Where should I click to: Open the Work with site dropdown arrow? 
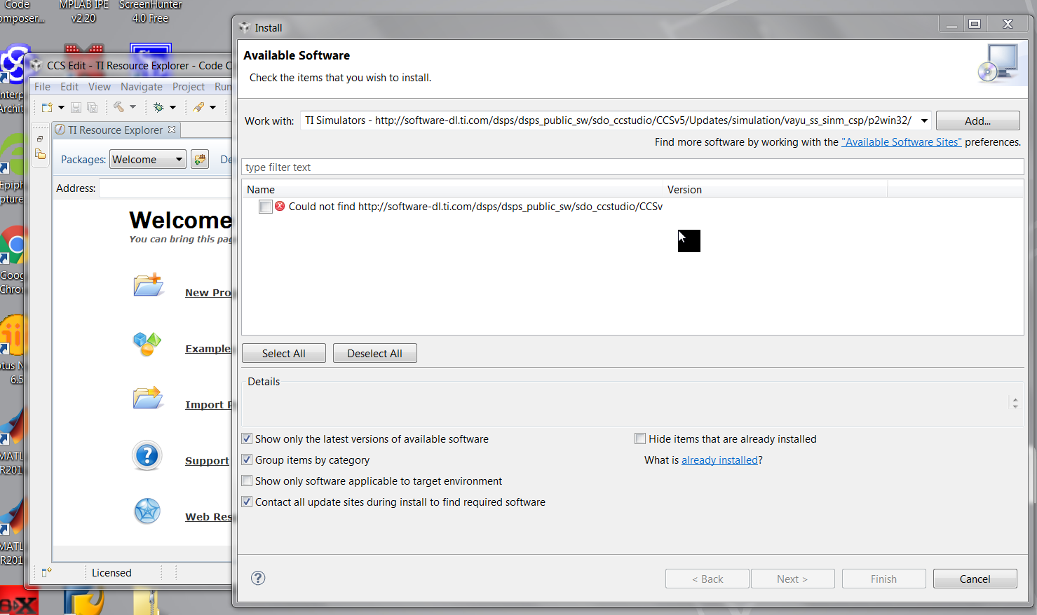coord(924,120)
